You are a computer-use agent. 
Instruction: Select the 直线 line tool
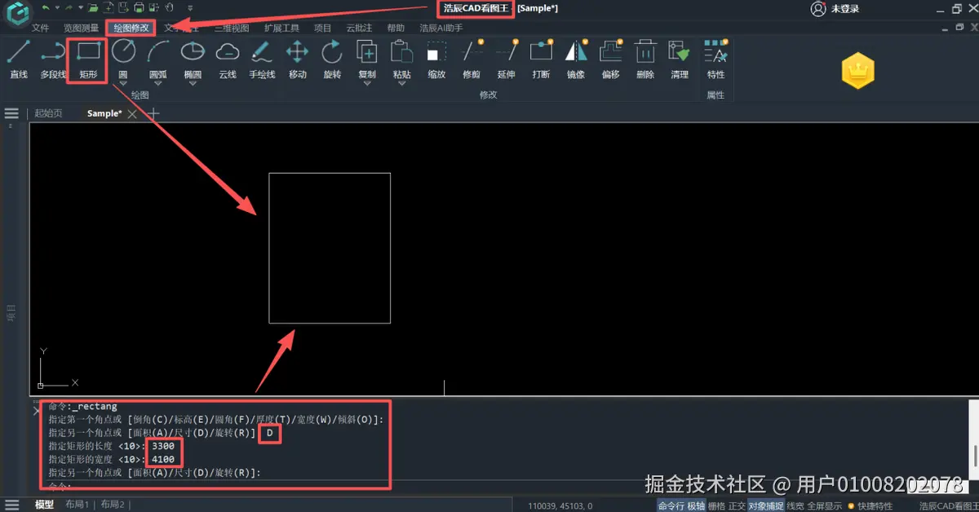pyautogui.click(x=19, y=59)
